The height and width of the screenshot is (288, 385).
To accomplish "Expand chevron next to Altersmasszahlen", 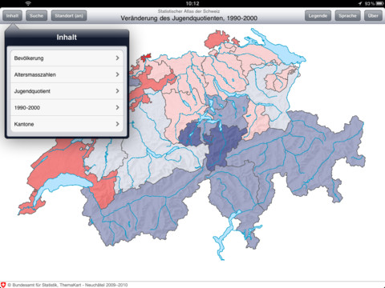I will (117, 74).
